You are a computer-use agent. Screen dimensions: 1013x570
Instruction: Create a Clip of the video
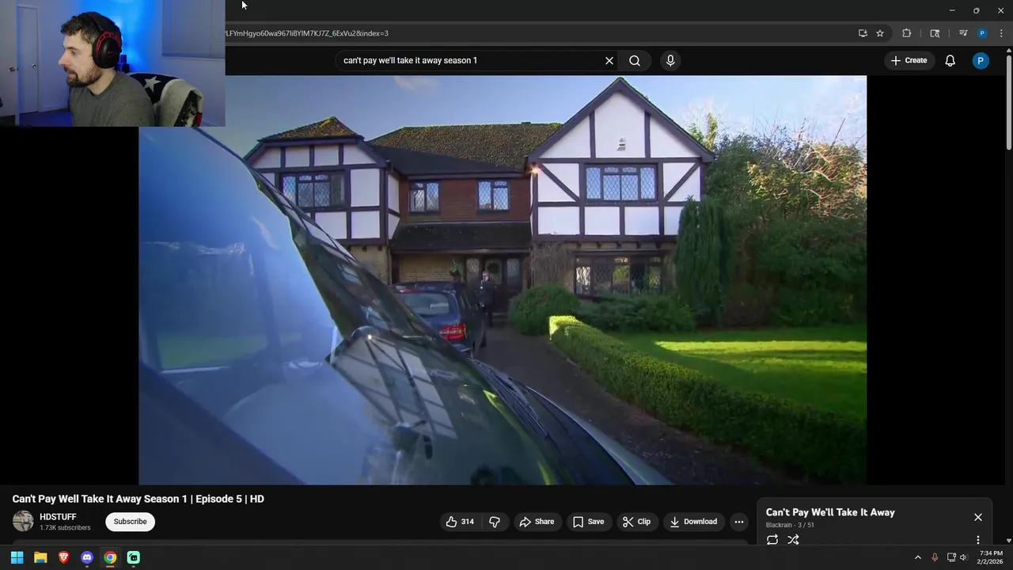coord(636,522)
